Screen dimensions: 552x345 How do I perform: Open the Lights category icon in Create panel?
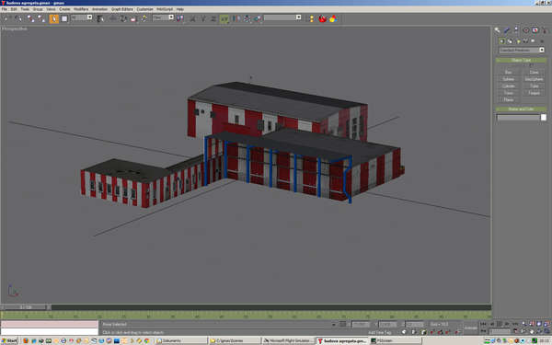[x=518, y=41]
